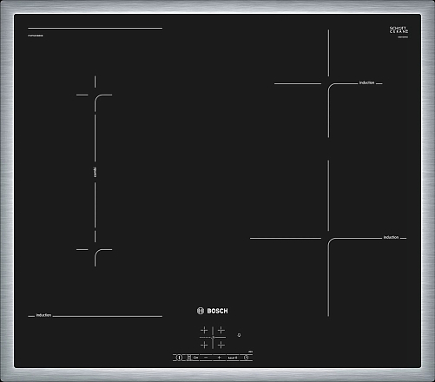The image size is (435, 382).
Task: Click the Schott Ceran logo
Action: (399, 30)
